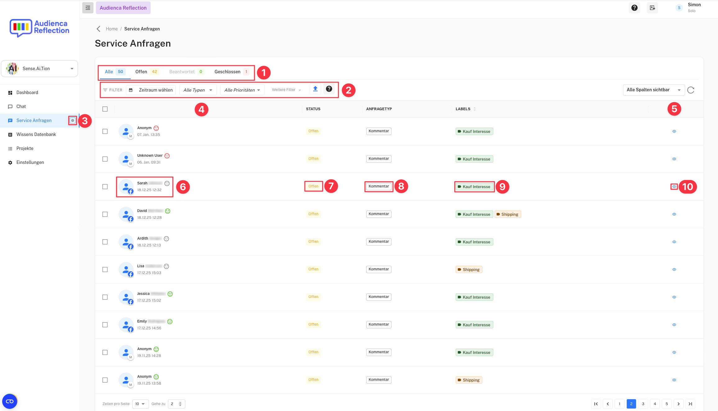Open the Sense.Ai.Tion workspace selector
Viewport: 718px width, 411px height.
(x=39, y=69)
